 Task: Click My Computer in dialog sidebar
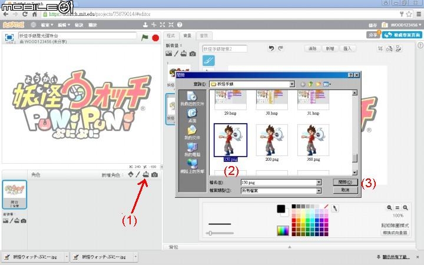point(192,149)
